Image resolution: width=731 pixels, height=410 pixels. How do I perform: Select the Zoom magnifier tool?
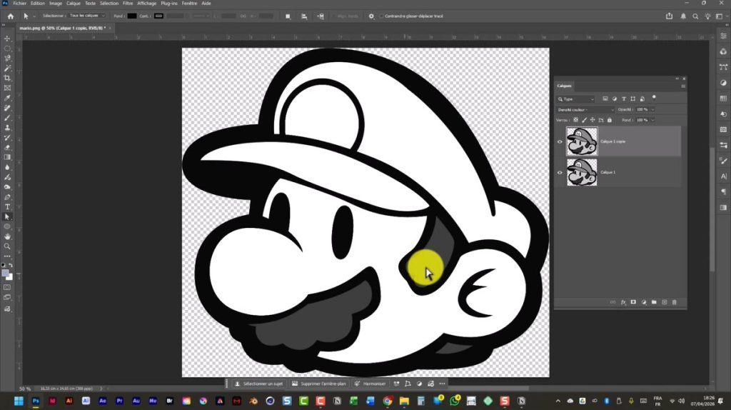pos(7,246)
